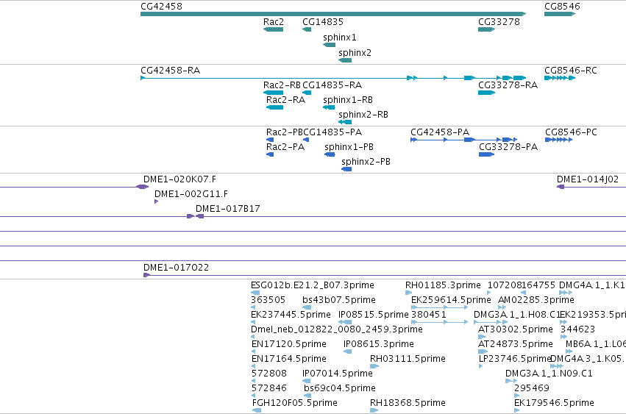Select the bs69c04.5prime EST

[x=307, y=396]
